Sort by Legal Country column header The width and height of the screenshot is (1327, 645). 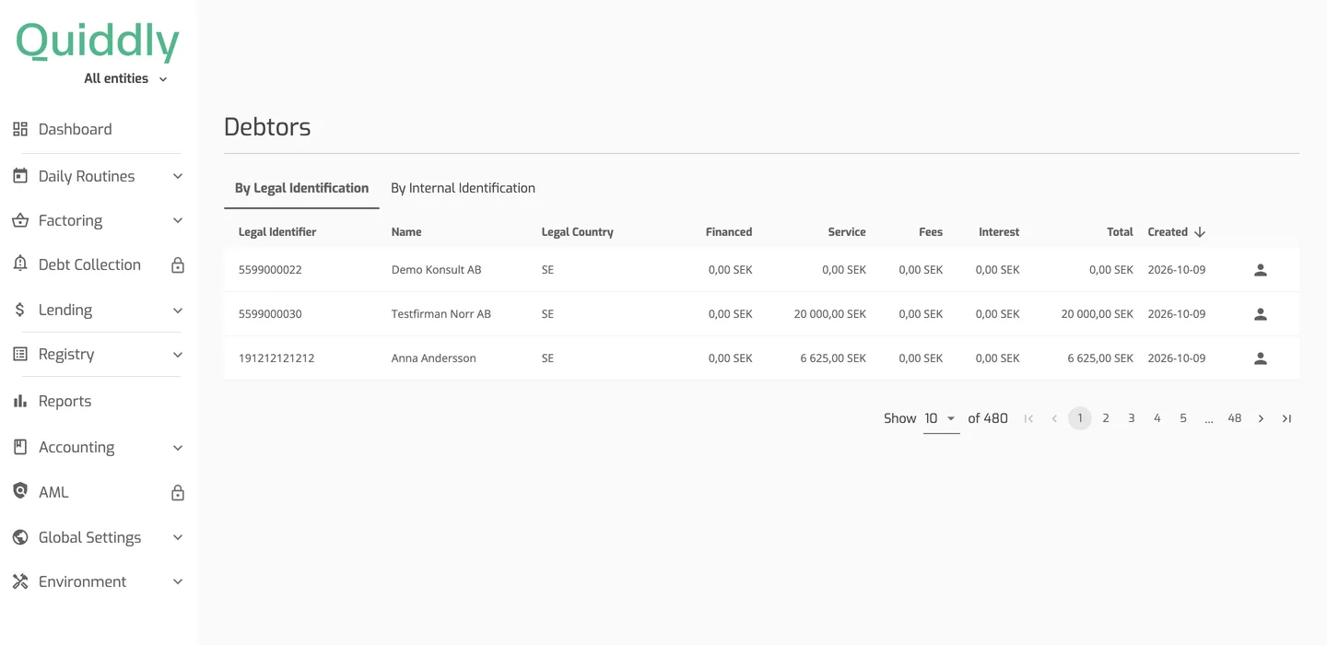click(578, 232)
